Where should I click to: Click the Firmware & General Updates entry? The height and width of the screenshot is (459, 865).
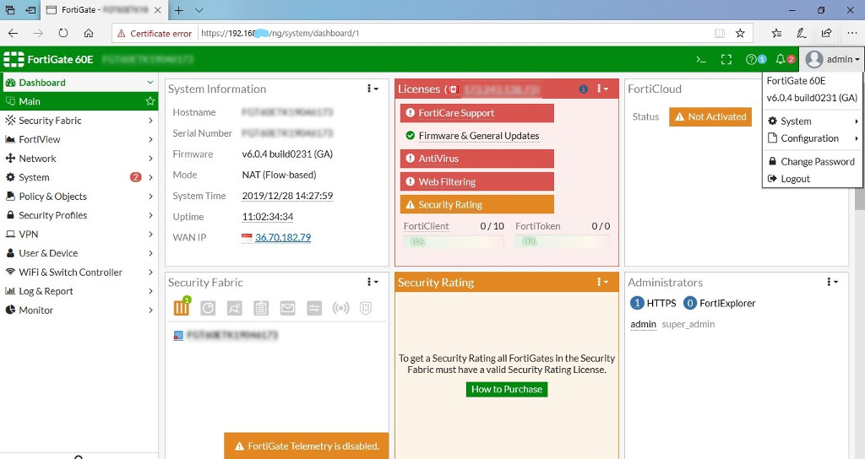click(478, 136)
